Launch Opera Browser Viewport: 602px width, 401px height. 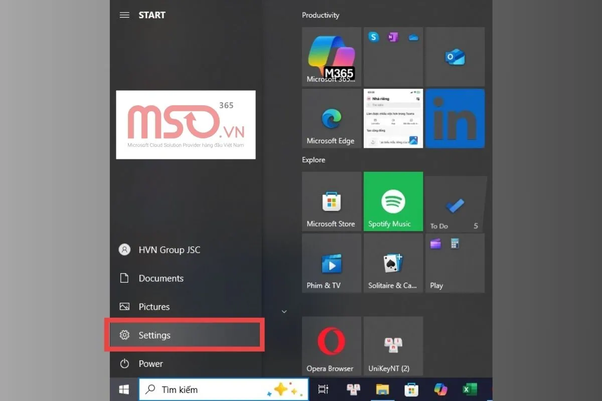coord(331,345)
